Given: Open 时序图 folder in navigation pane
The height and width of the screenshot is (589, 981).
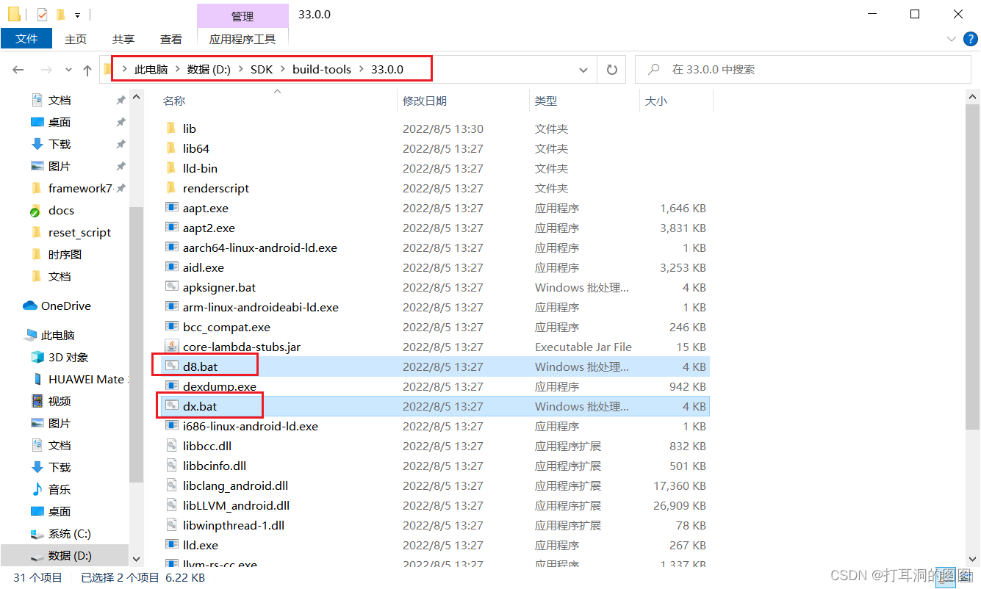Looking at the screenshot, I should 65,254.
